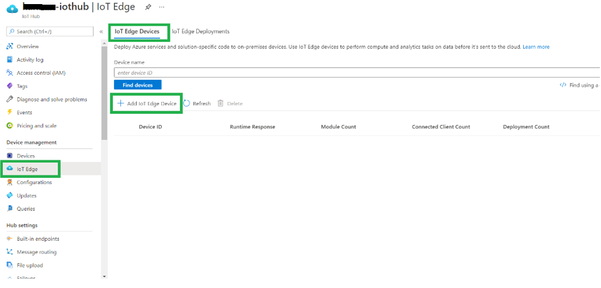The height and width of the screenshot is (288, 601).
Task: Refresh the device list
Action: [197, 104]
